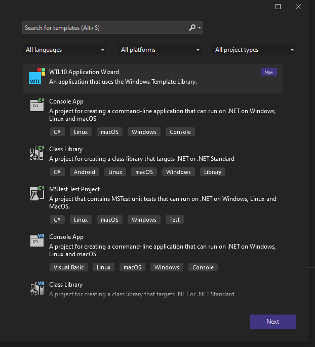Screen dimensions: 315x347
Task: Click the C# Console App icon
Action: [37, 105]
